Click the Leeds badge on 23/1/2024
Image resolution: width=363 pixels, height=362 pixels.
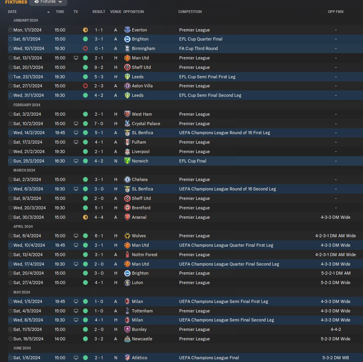127,77
